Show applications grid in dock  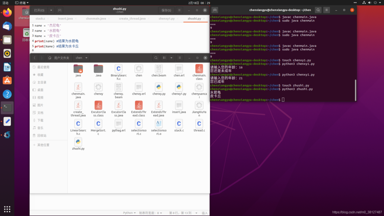click(x=7, y=209)
